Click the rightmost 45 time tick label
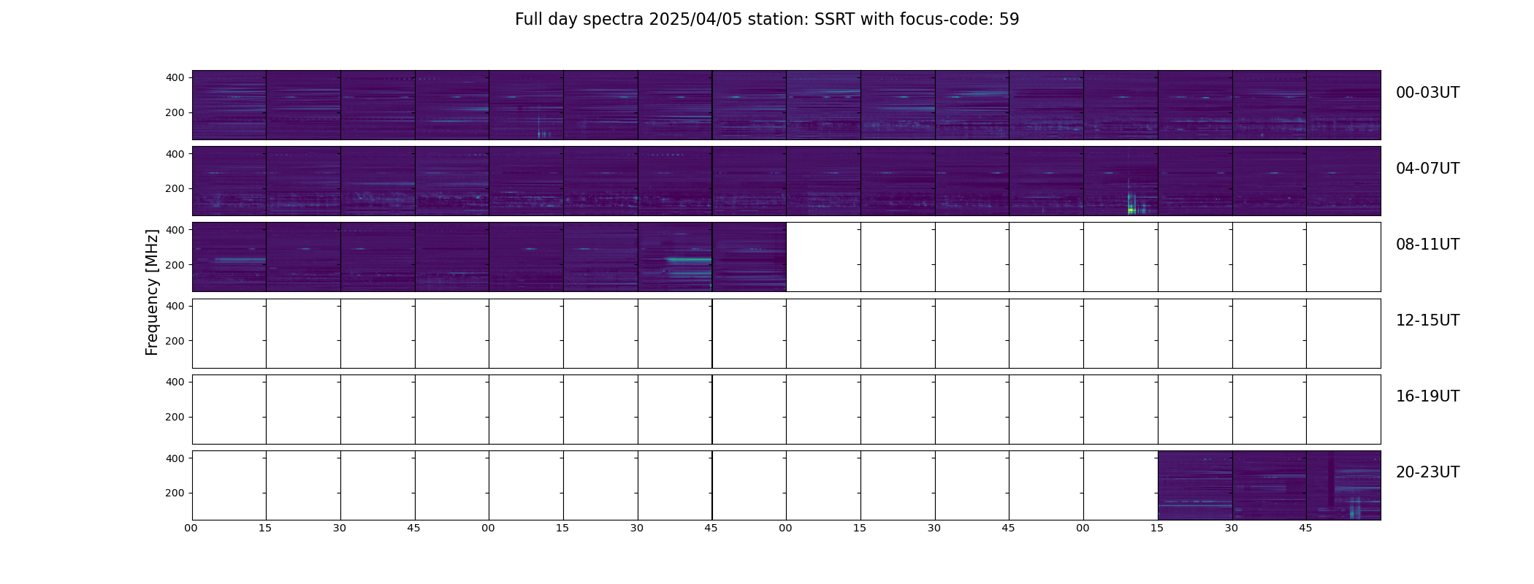1534x584 pixels. (x=1305, y=529)
